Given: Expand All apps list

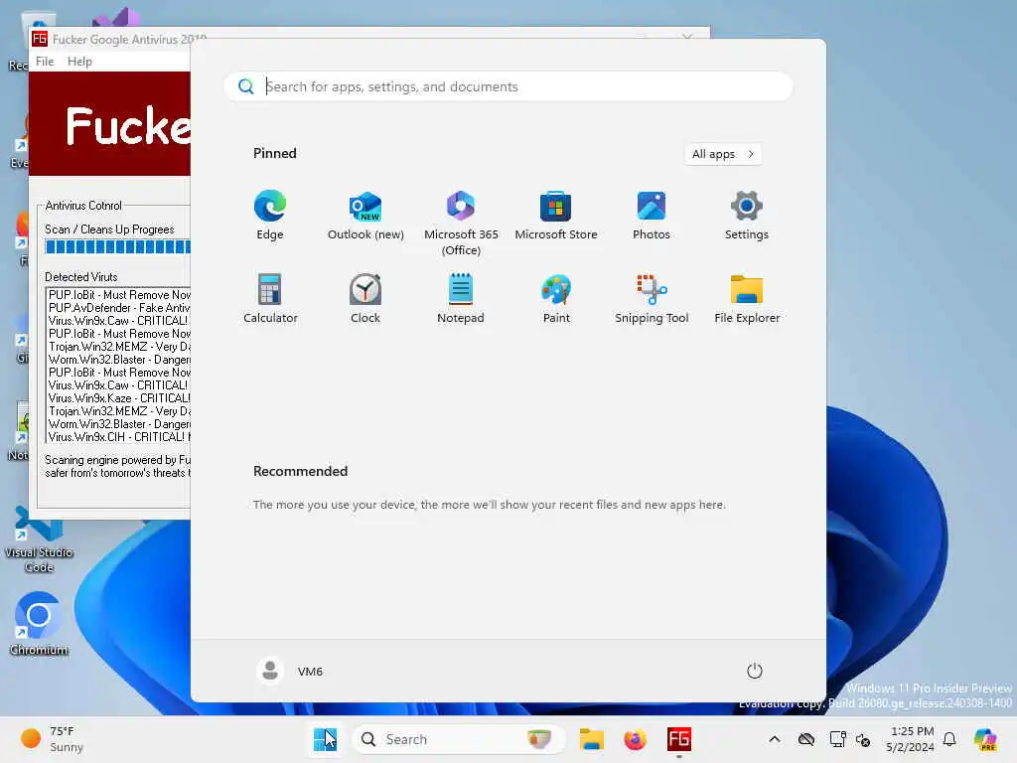Looking at the screenshot, I should (723, 154).
